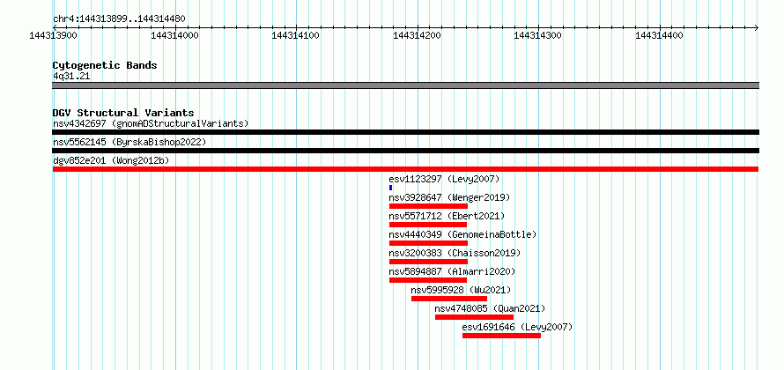This screenshot has width=784, height=370.
Task: Click the 4q31.21 band label
Action: pyautogui.click(x=71, y=77)
